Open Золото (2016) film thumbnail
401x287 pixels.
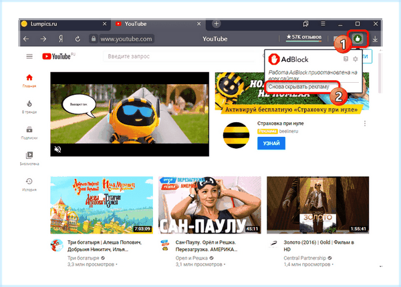pyautogui.click(x=318, y=205)
